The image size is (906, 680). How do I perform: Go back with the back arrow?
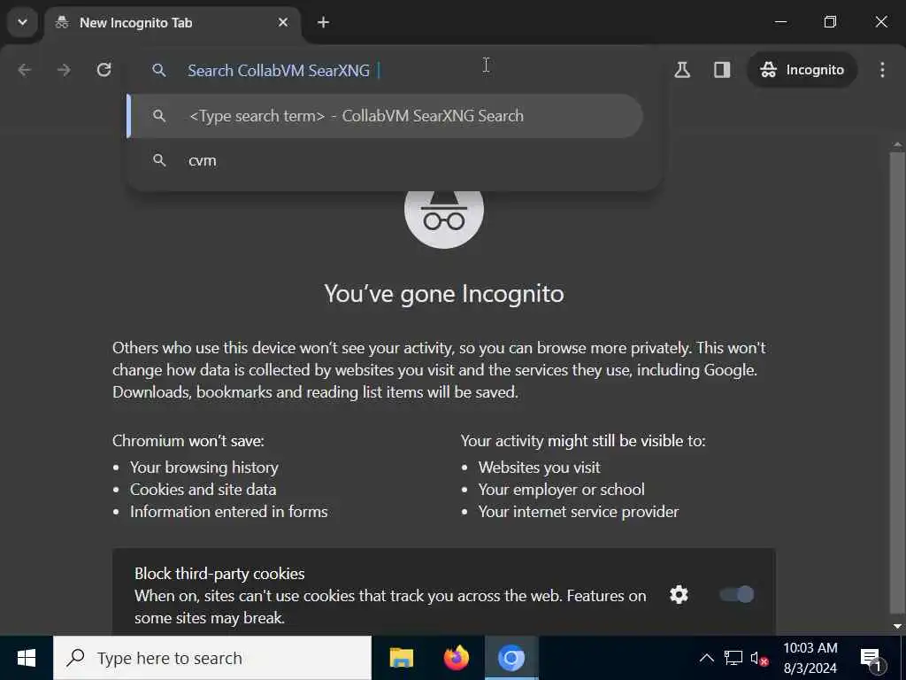(24, 70)
